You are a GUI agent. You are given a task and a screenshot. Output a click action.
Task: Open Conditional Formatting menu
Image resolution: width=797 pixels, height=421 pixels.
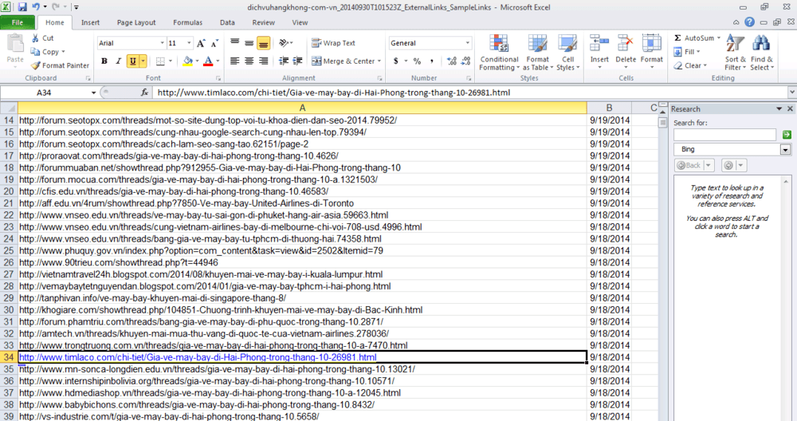point(499,53)
